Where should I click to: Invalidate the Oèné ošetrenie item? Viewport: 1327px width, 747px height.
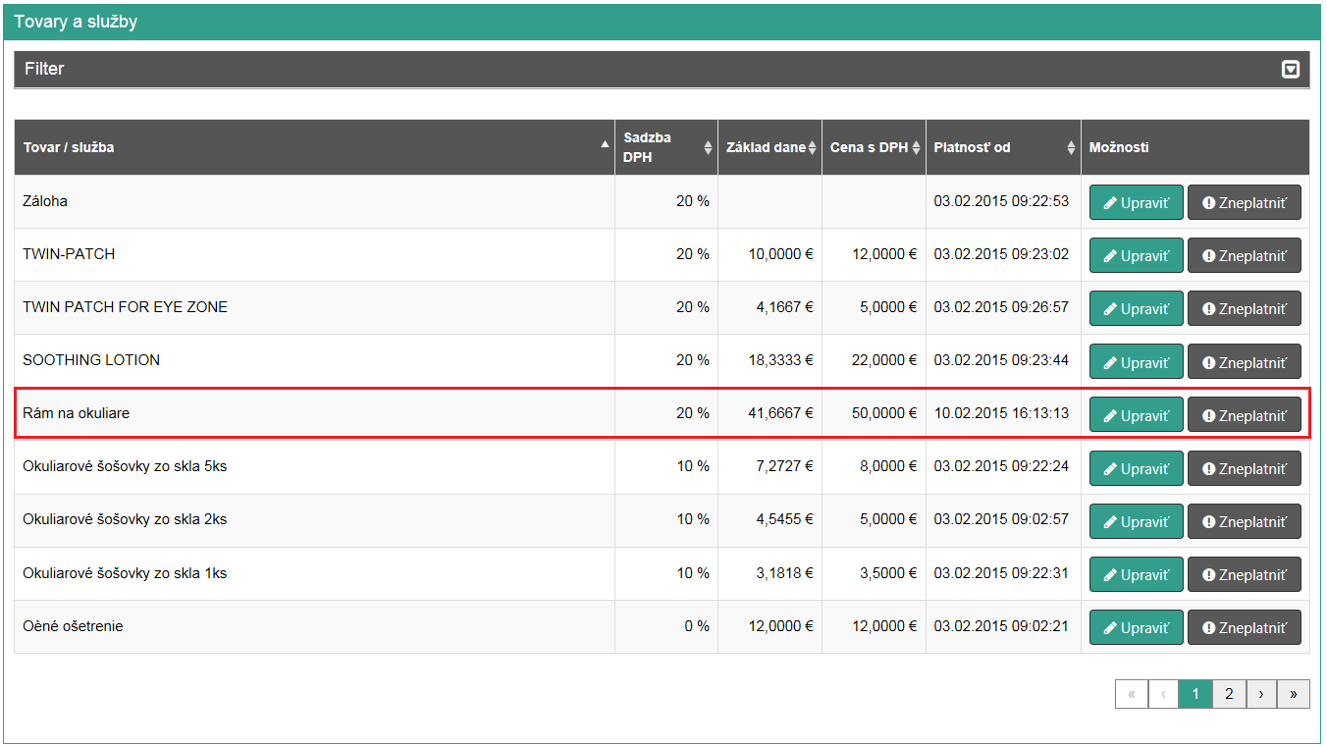coord(1245,627)
